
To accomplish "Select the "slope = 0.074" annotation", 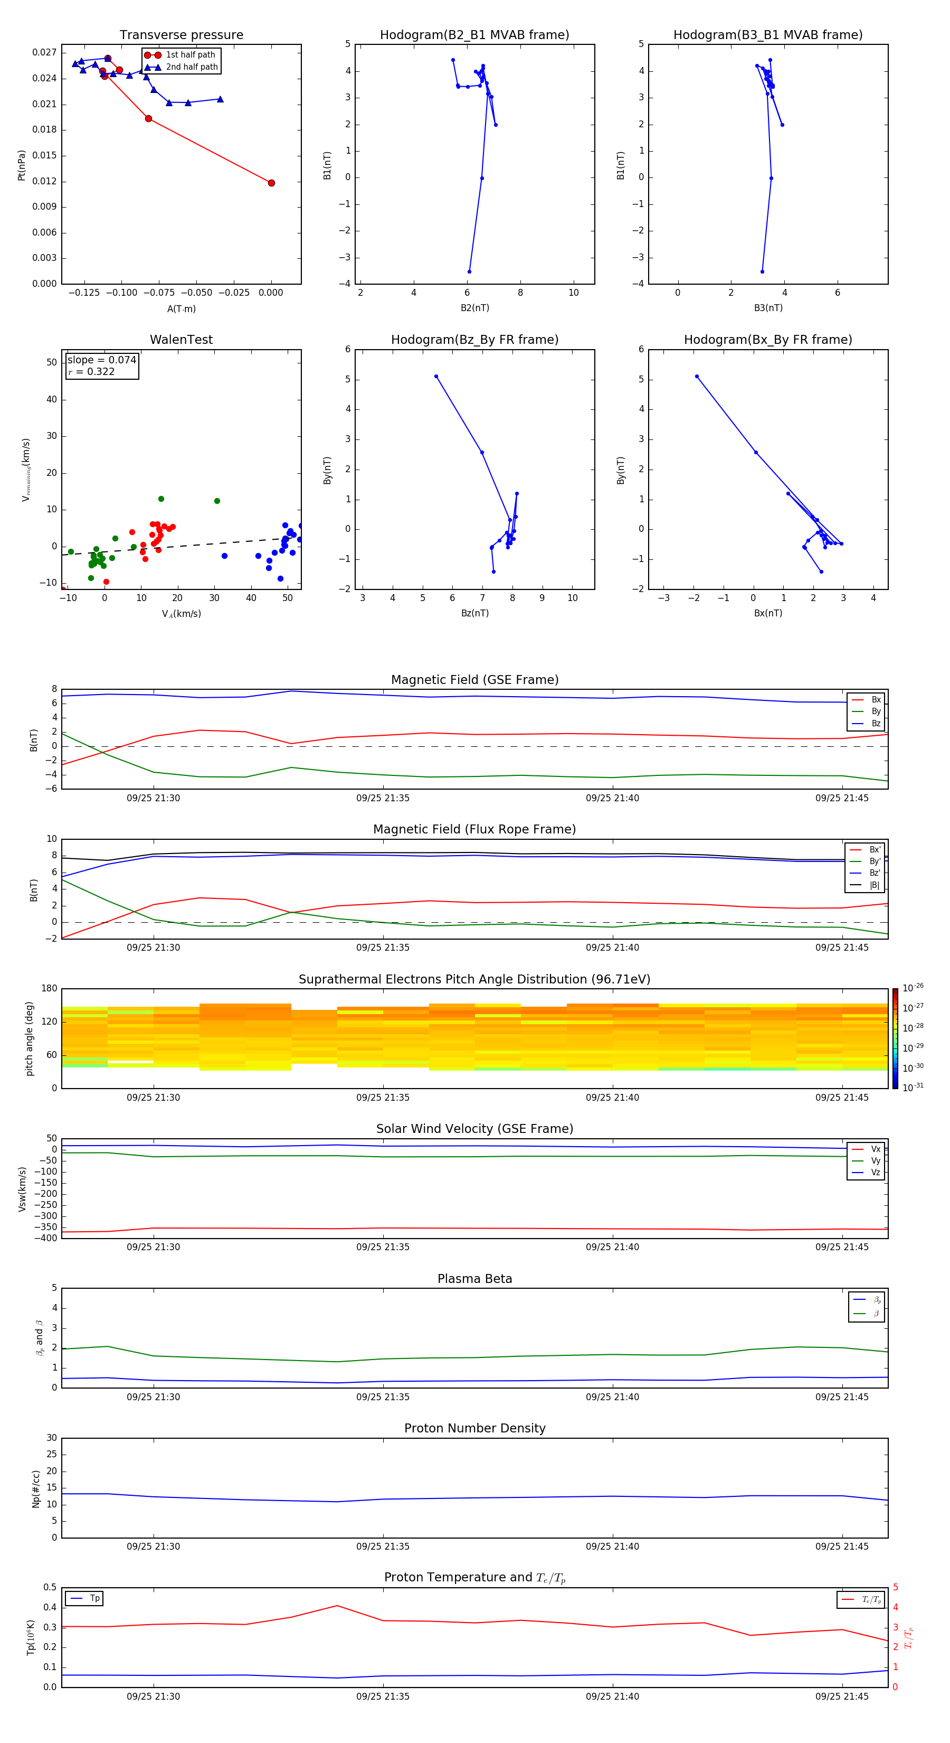I will (x=102, y=360).
